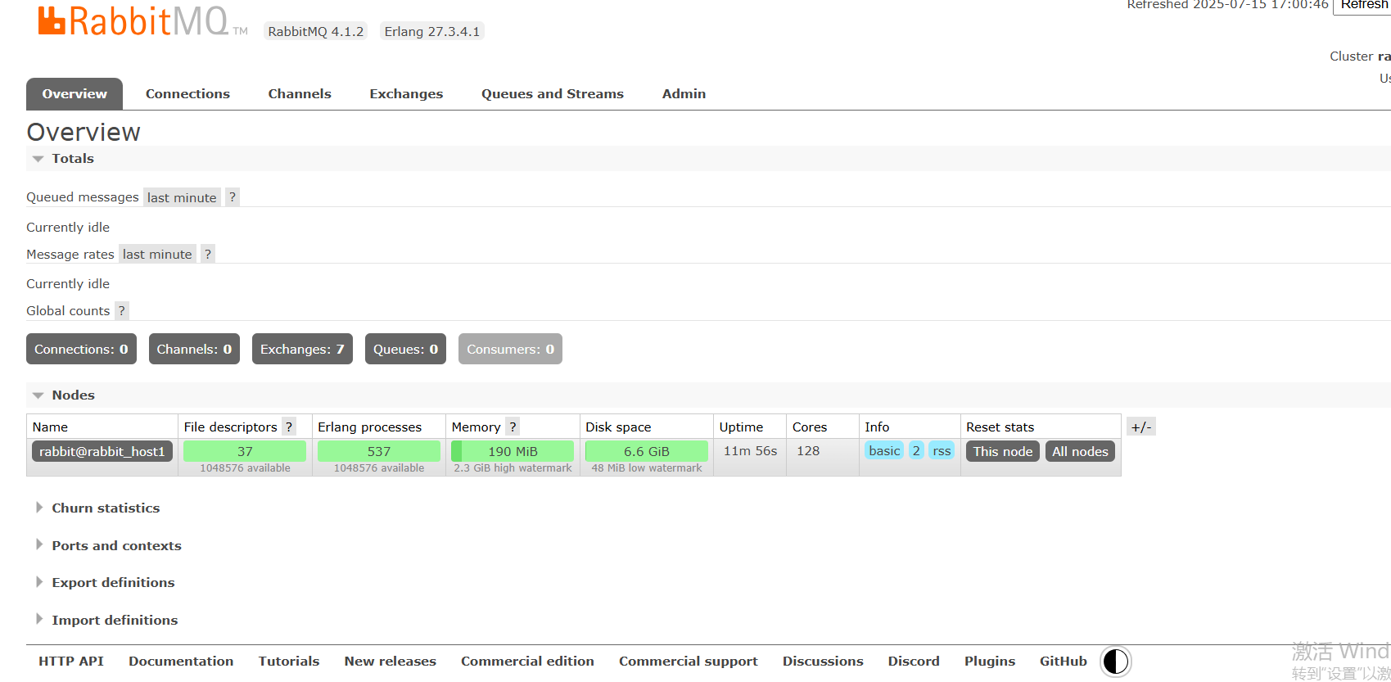
Task: Switch to the Admin tab
Action: pos(684,94)
